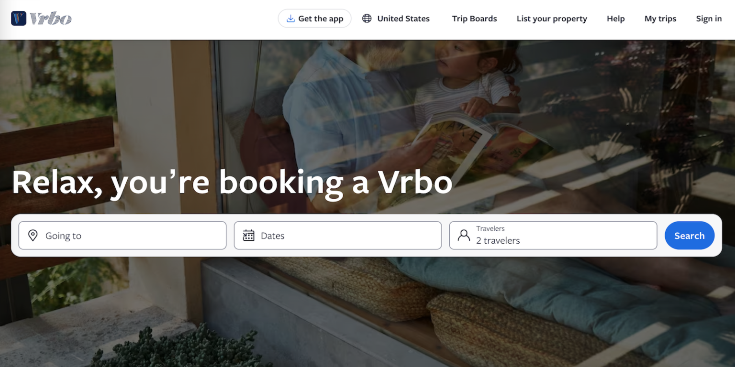Click the blue Search button
735x367 pixels.
coord(690,235)
